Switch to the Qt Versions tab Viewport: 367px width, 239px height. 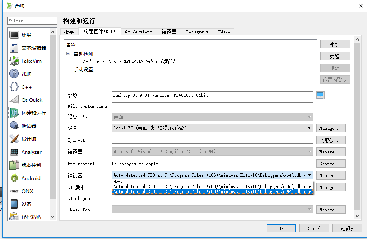point(140,31)
